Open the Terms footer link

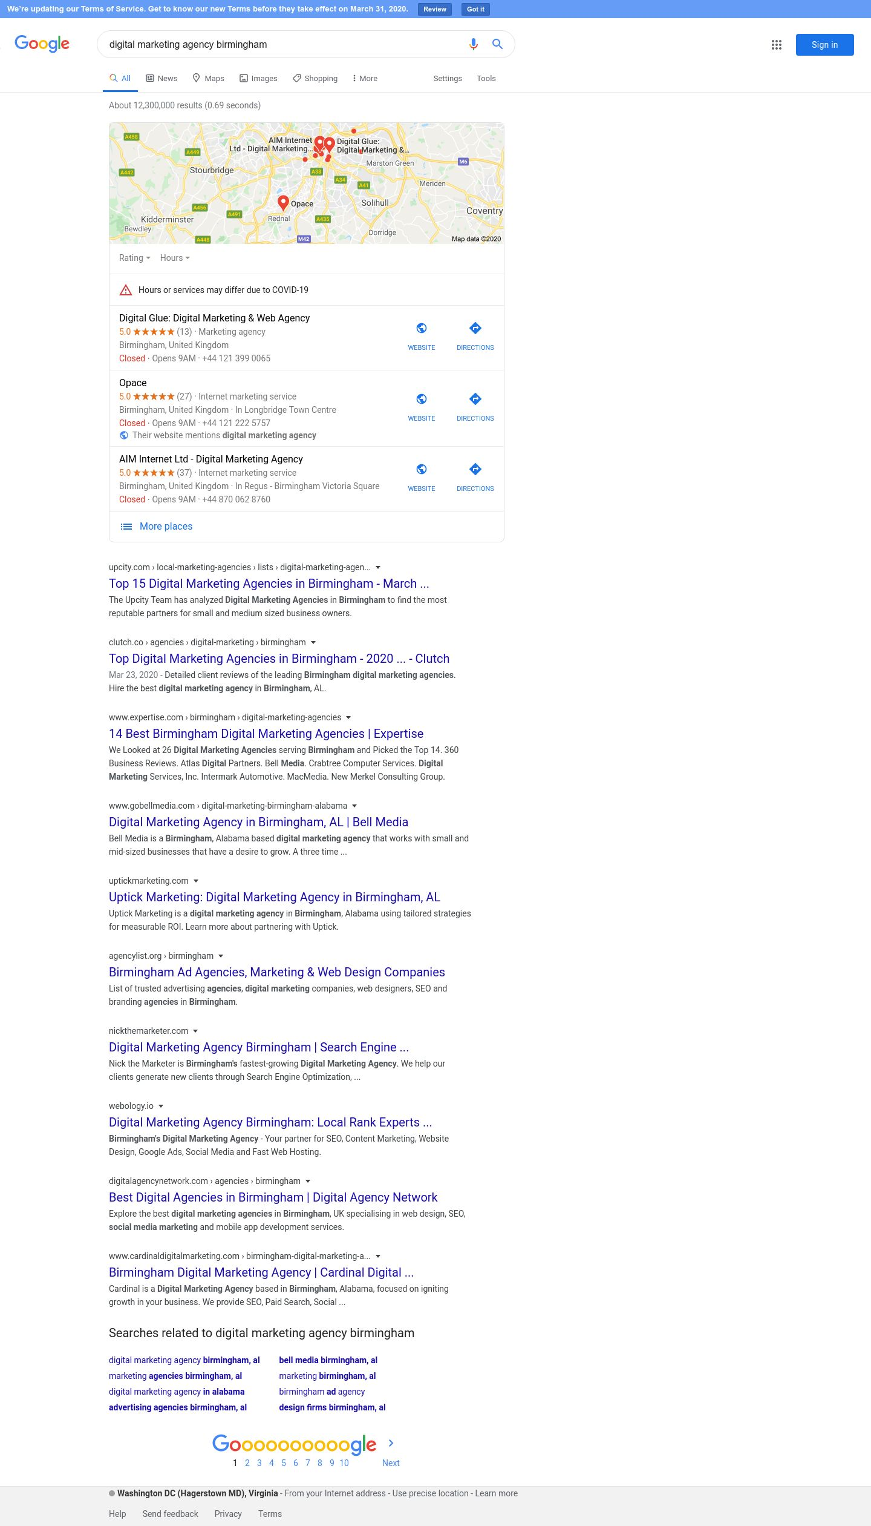pyautogui.click(x=270, y=1514)
